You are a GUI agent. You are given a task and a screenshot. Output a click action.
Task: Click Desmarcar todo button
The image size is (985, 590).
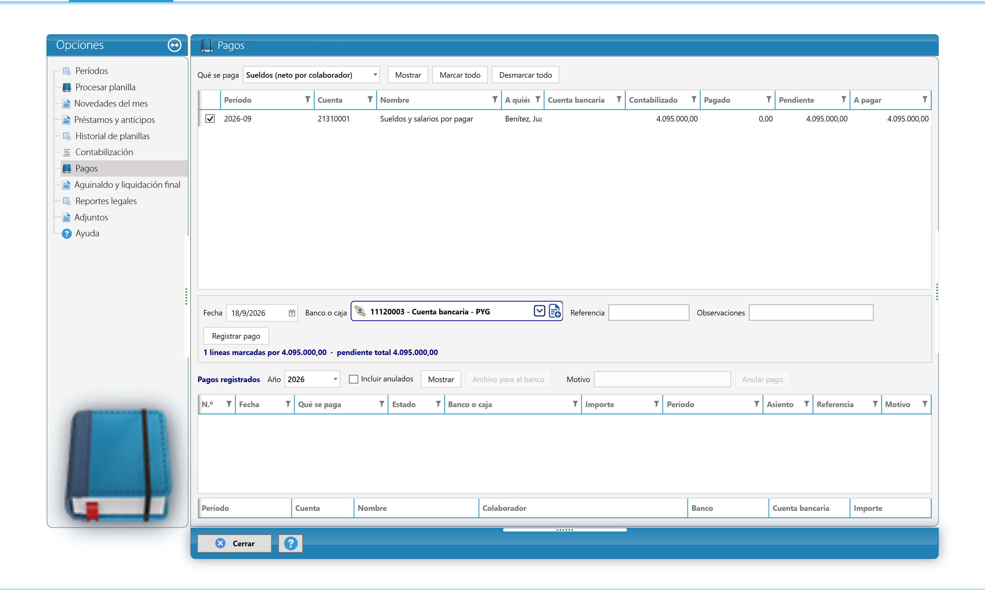tap(525, 75)
